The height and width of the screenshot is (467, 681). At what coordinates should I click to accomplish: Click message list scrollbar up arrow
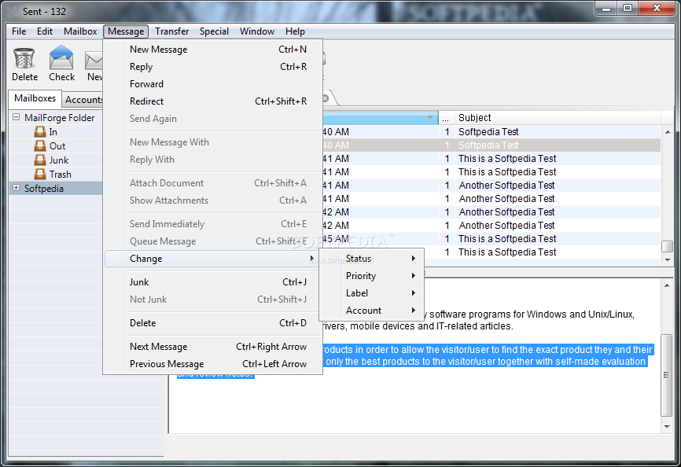(x=668, y=132)
